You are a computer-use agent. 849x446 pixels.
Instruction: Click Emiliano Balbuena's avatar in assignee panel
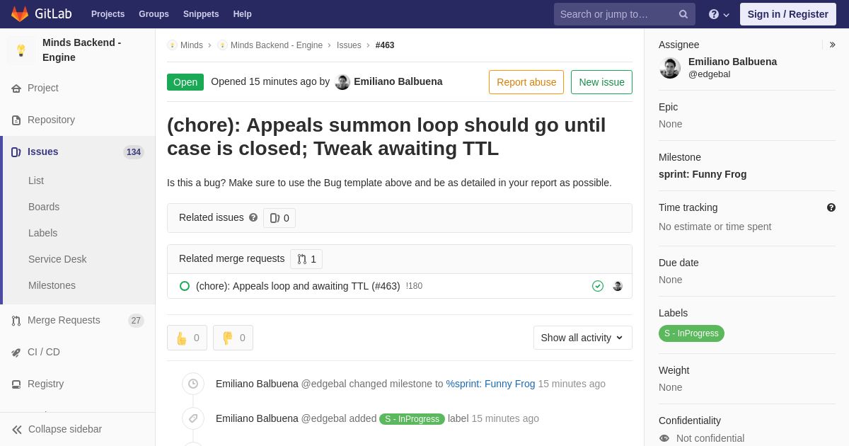point(670,68)
